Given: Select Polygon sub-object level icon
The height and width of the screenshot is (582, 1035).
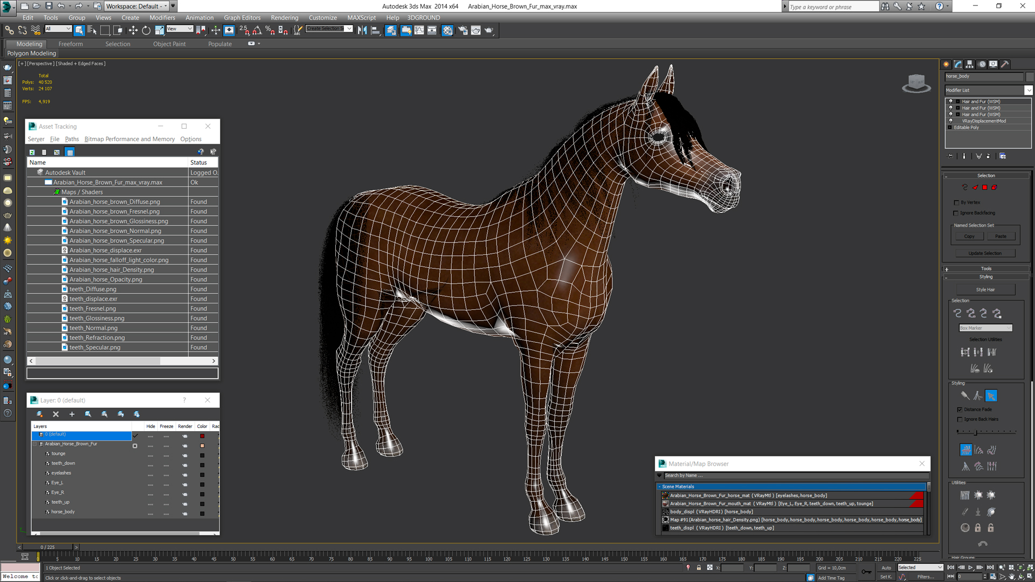Looking at the screenshot, I should (985, 188).
